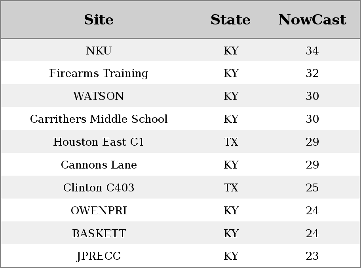Screen dimensions: 361x268
Task: Select the Clinton C403 site cell
Action: [99, 187]
